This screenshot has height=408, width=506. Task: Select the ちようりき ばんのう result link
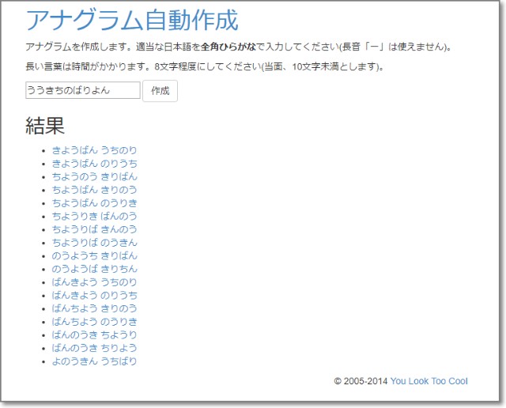point(94,216)
